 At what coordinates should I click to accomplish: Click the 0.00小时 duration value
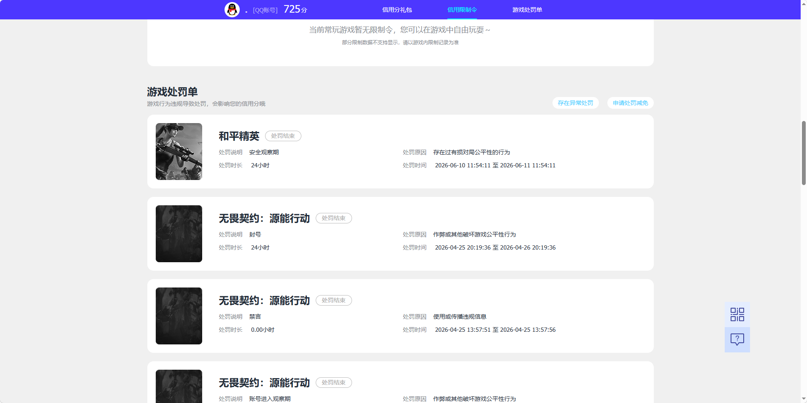tap(263, 330)
